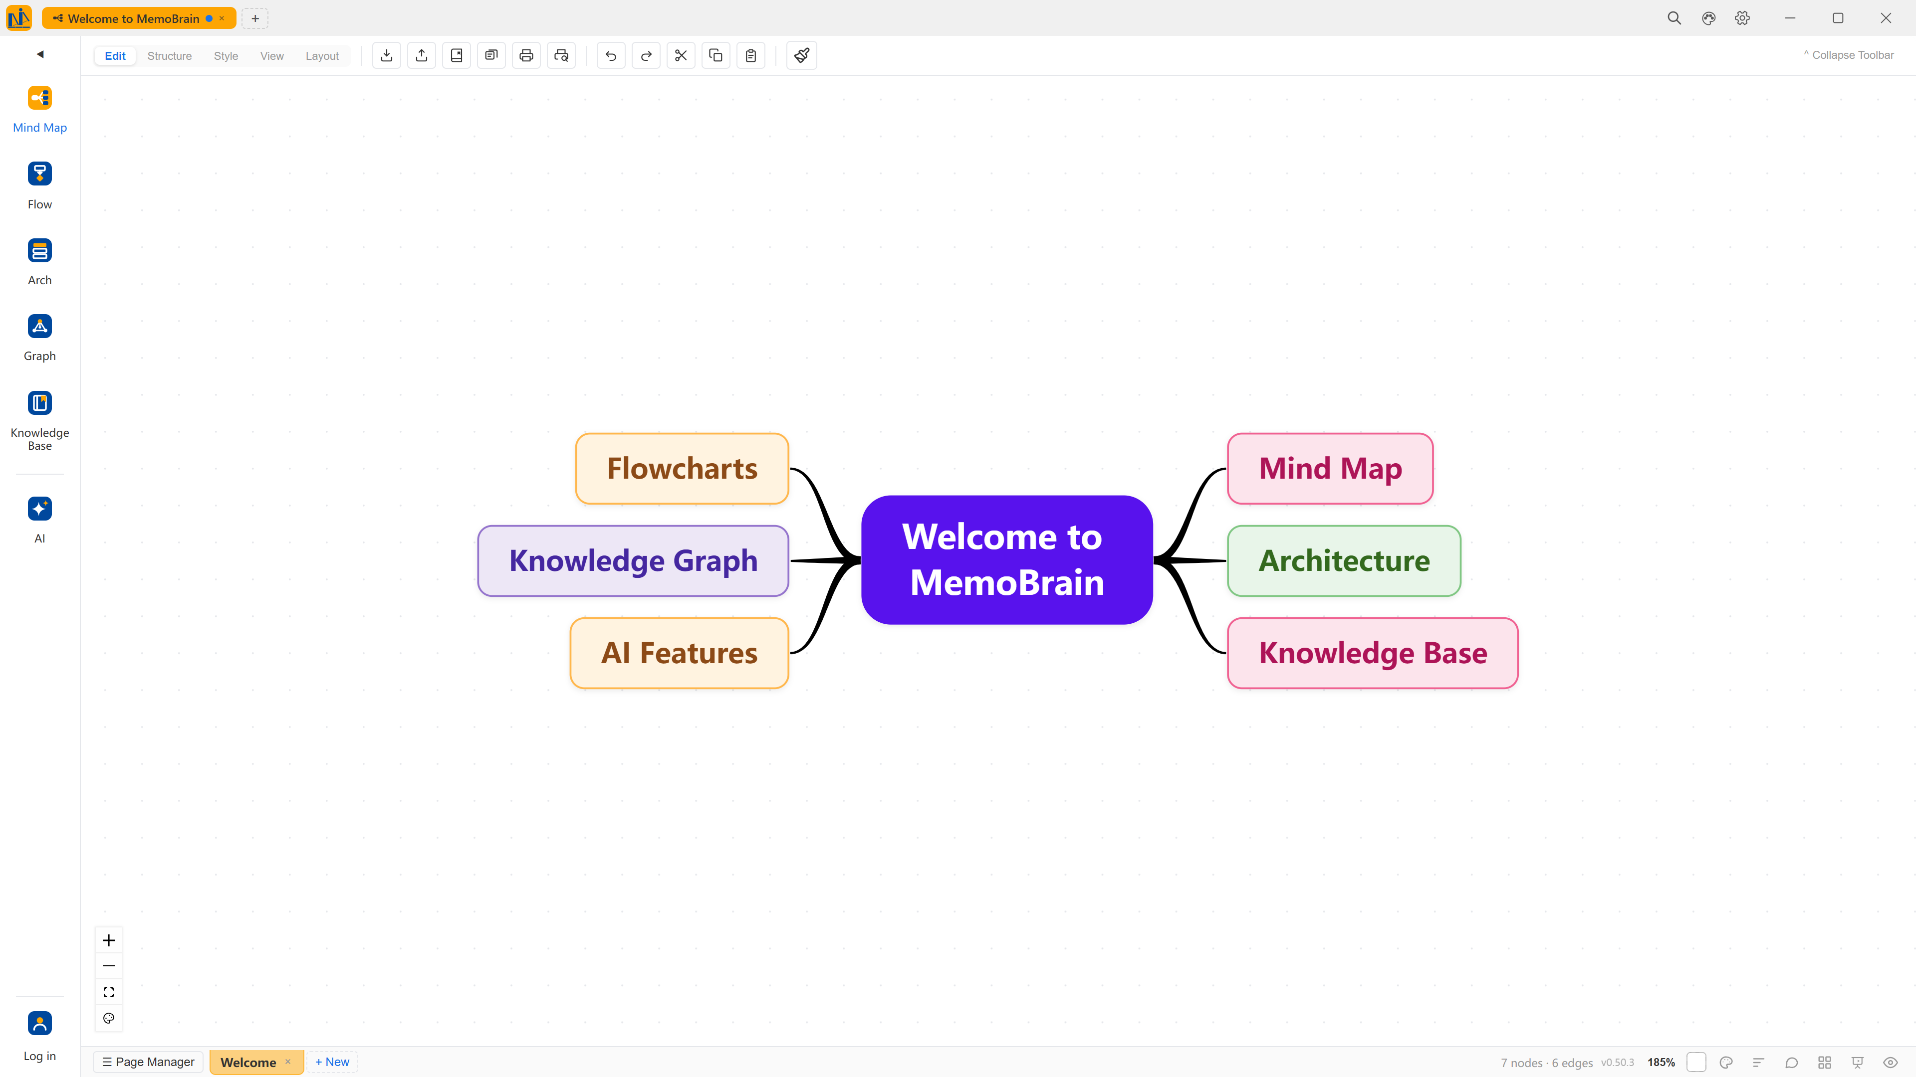Select the format painter brush

(802, 56)
